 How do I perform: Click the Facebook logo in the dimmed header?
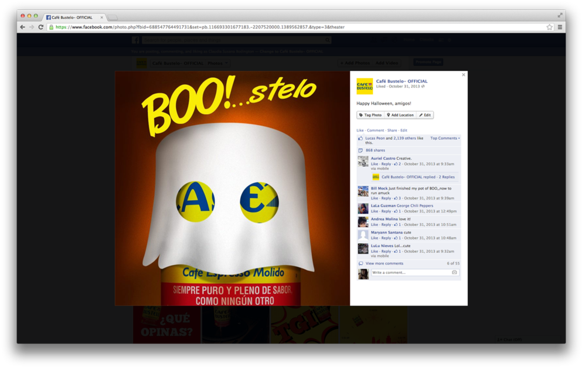coord(135,40)
